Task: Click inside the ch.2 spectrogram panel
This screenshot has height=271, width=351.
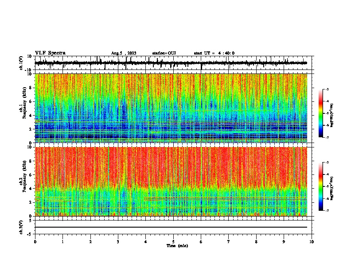Action: 171,182
